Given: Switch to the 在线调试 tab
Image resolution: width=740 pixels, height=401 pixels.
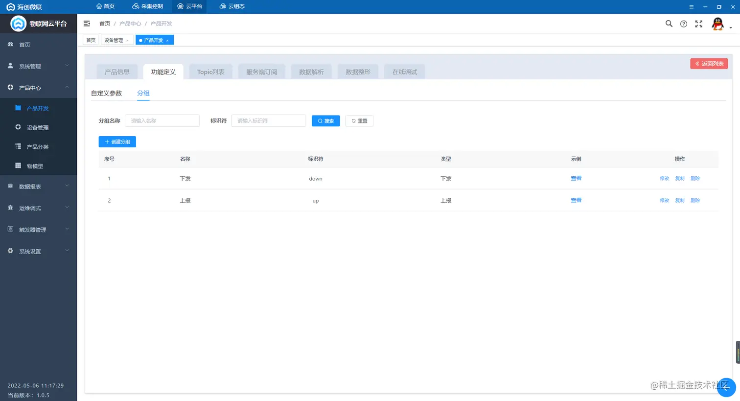Looking at the screenshot, I should point(405,72).
